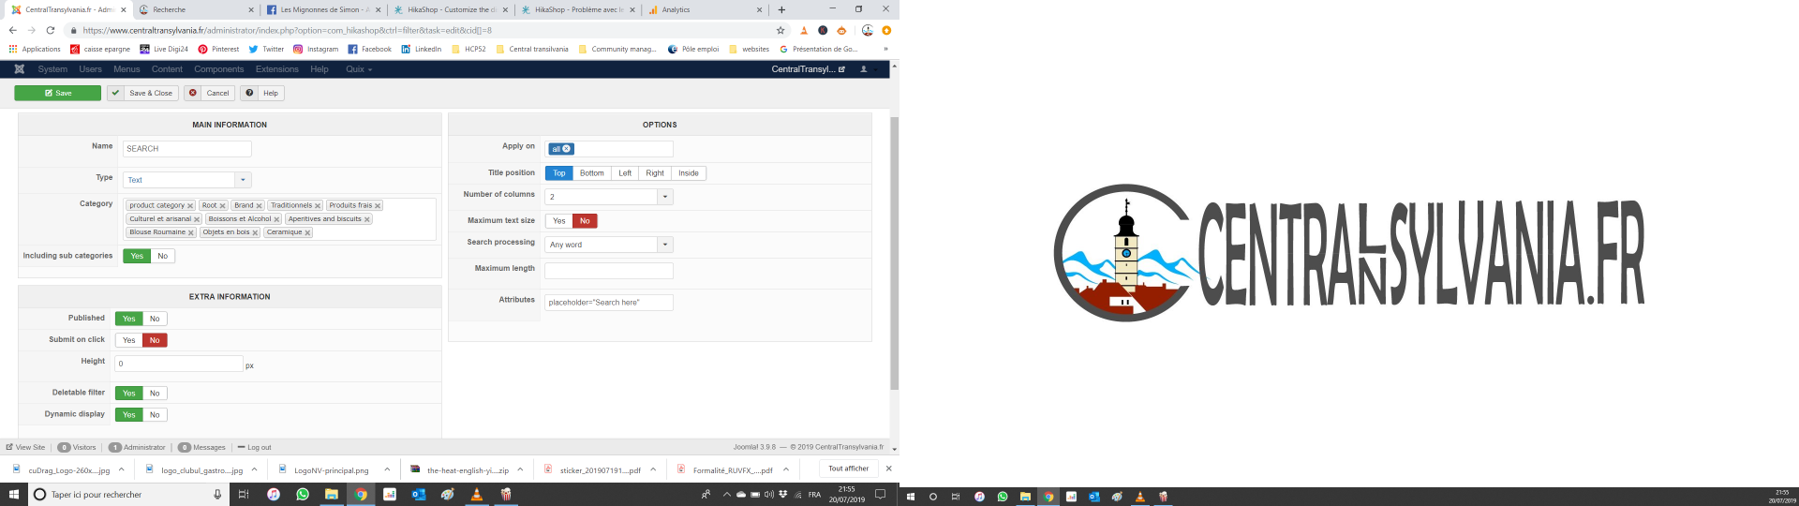Image resolution: width=1799 pixels, height=506 pixels.
Task: Open the Type dropdown
Action: [187, 180]
